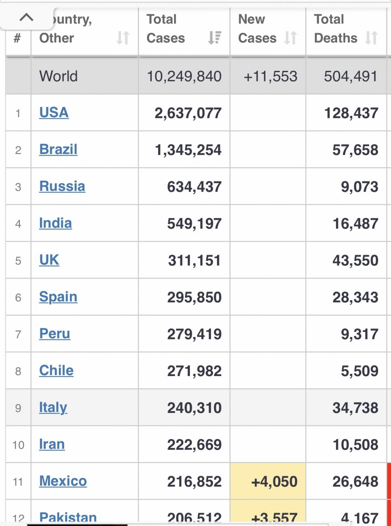391x526 pixels.
Task: Open the Pakistan country link
Action: [x=68, y=517]
